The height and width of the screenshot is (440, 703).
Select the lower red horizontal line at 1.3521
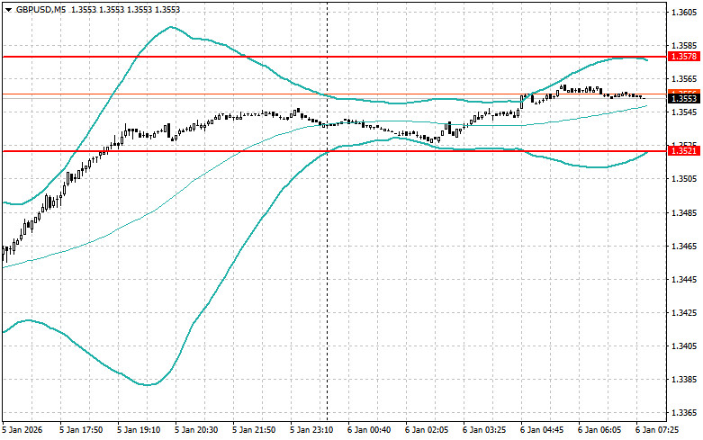[335, 151]
